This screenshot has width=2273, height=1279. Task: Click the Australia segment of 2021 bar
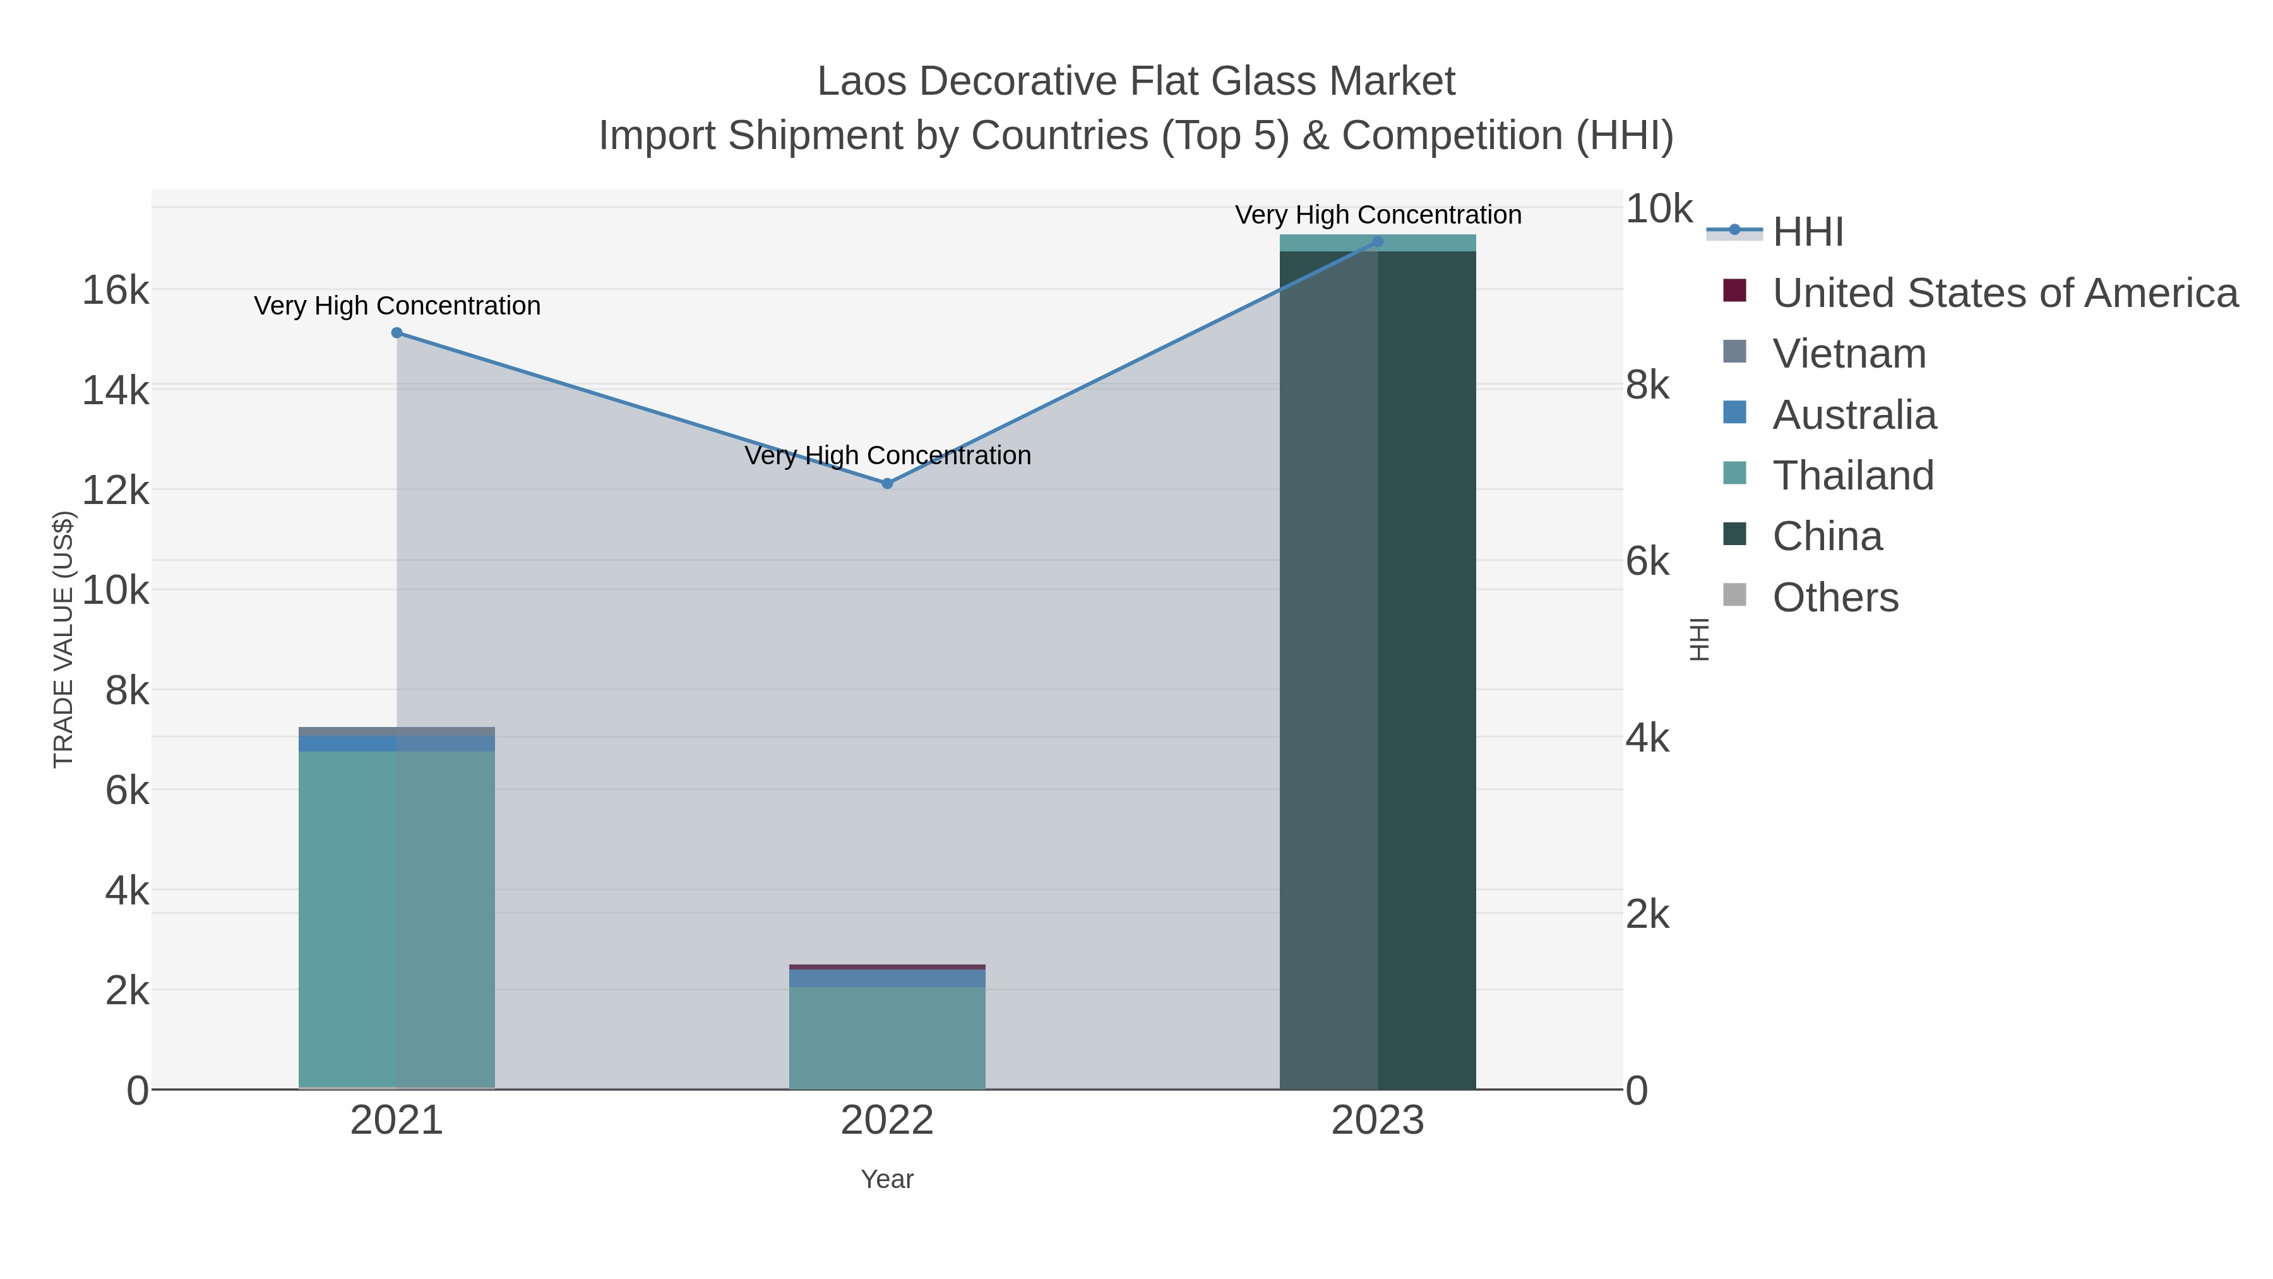click(397, 744)
